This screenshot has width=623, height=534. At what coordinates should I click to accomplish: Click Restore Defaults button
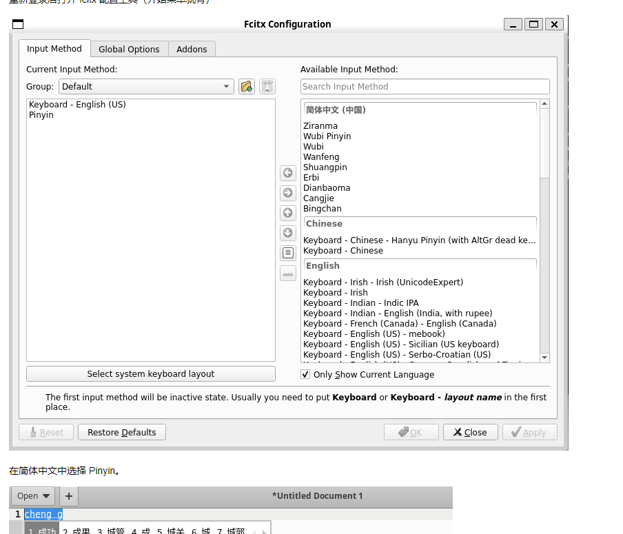(x=122, y=432)
